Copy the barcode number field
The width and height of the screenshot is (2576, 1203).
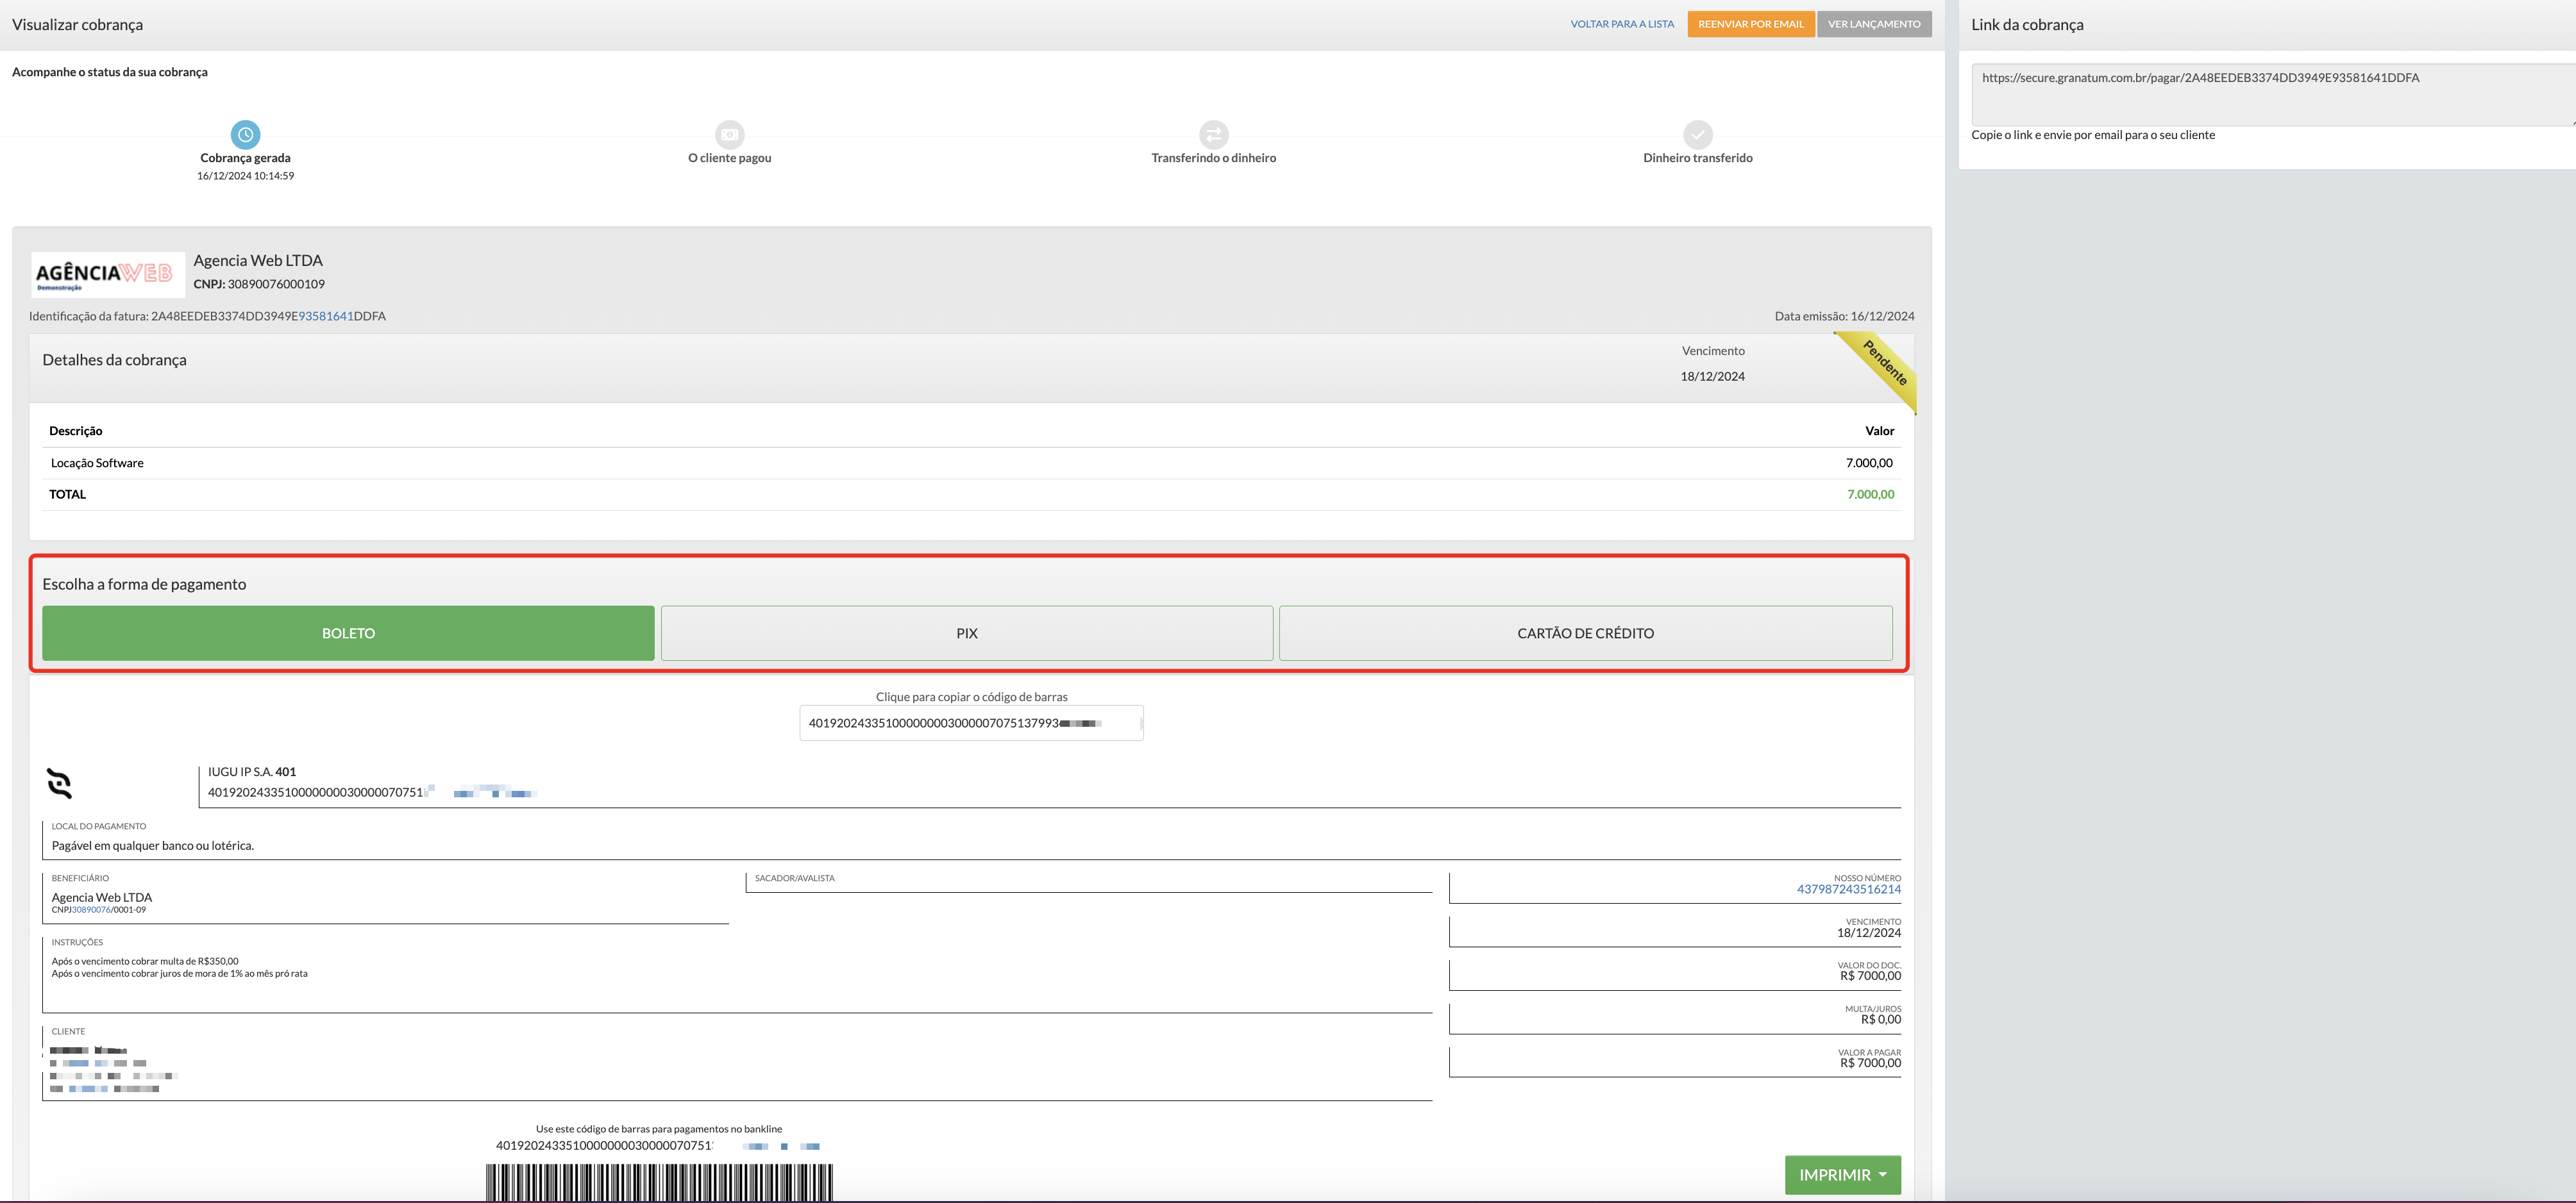[970, 724]
